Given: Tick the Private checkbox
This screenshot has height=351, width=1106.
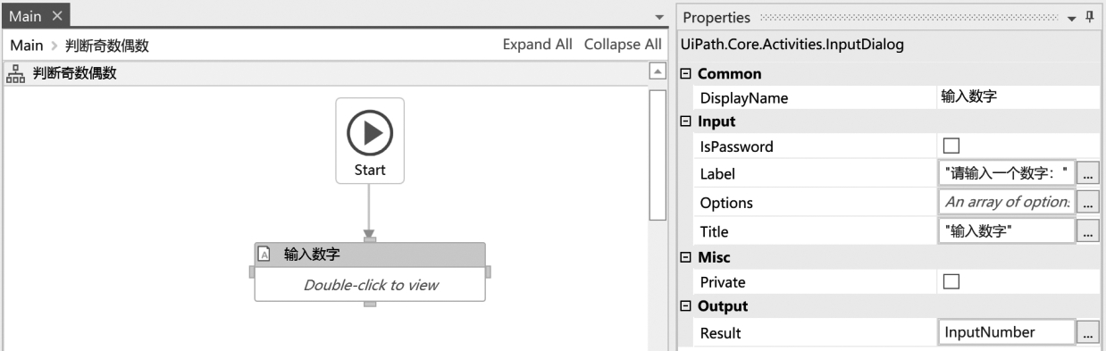Looking at the screenshot, I should click(x=952, y=282).
